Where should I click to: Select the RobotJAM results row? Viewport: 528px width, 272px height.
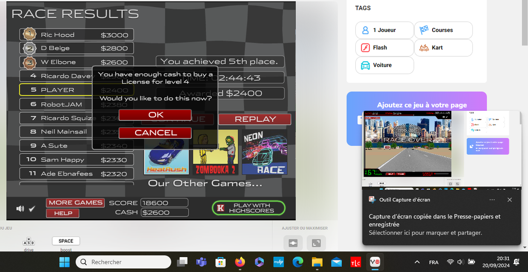pos(77,104)
